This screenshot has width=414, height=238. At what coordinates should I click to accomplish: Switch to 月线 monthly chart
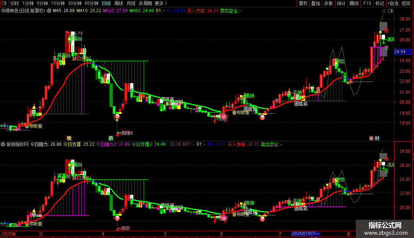[131, 3]
